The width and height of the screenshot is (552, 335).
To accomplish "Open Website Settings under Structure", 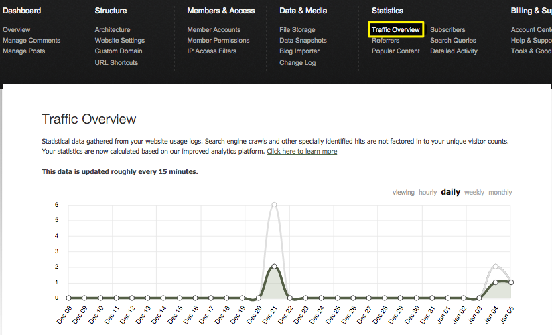I will tap(119, 41).
